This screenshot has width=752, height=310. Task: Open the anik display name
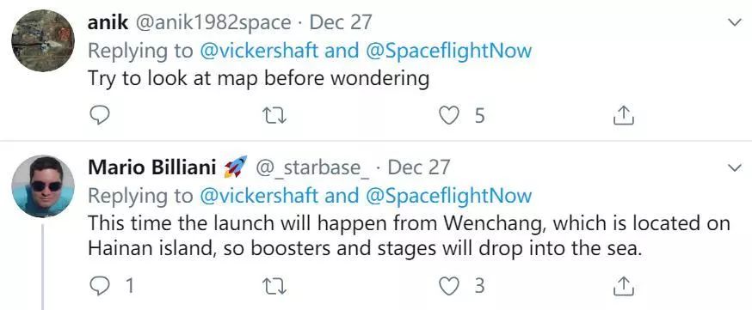point(108,22)
